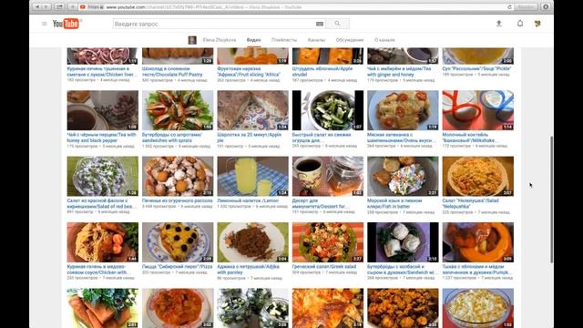Open 'Бутерброды со шпротами/sandwiches with sprats' thumbnail
The height and width of the screenshot is (328, 583).
point(178,110)
